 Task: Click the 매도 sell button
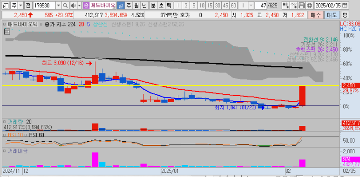pyautogui.click(x=332, y=15)
